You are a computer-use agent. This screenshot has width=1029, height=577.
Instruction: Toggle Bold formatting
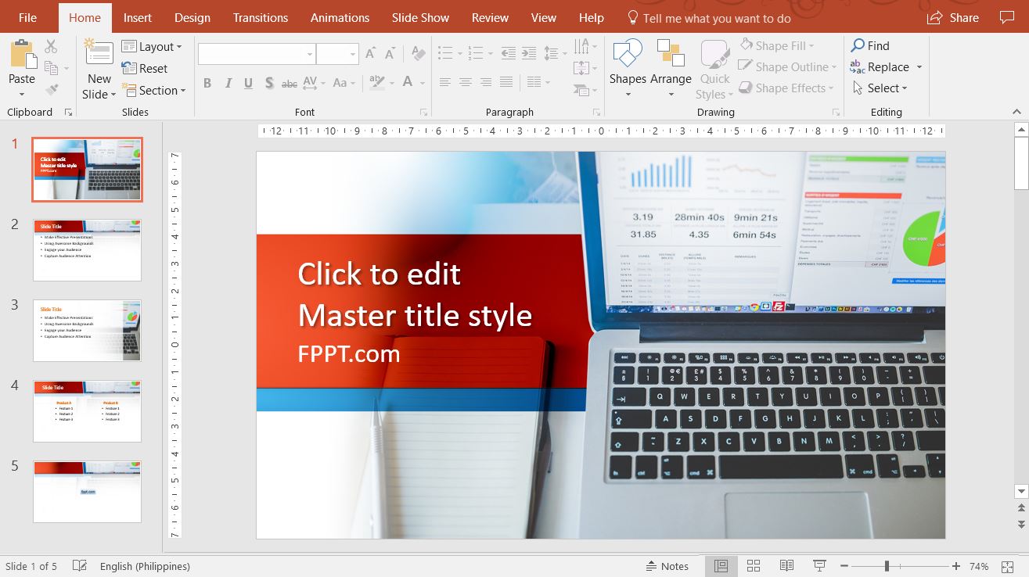coord(207,83)
